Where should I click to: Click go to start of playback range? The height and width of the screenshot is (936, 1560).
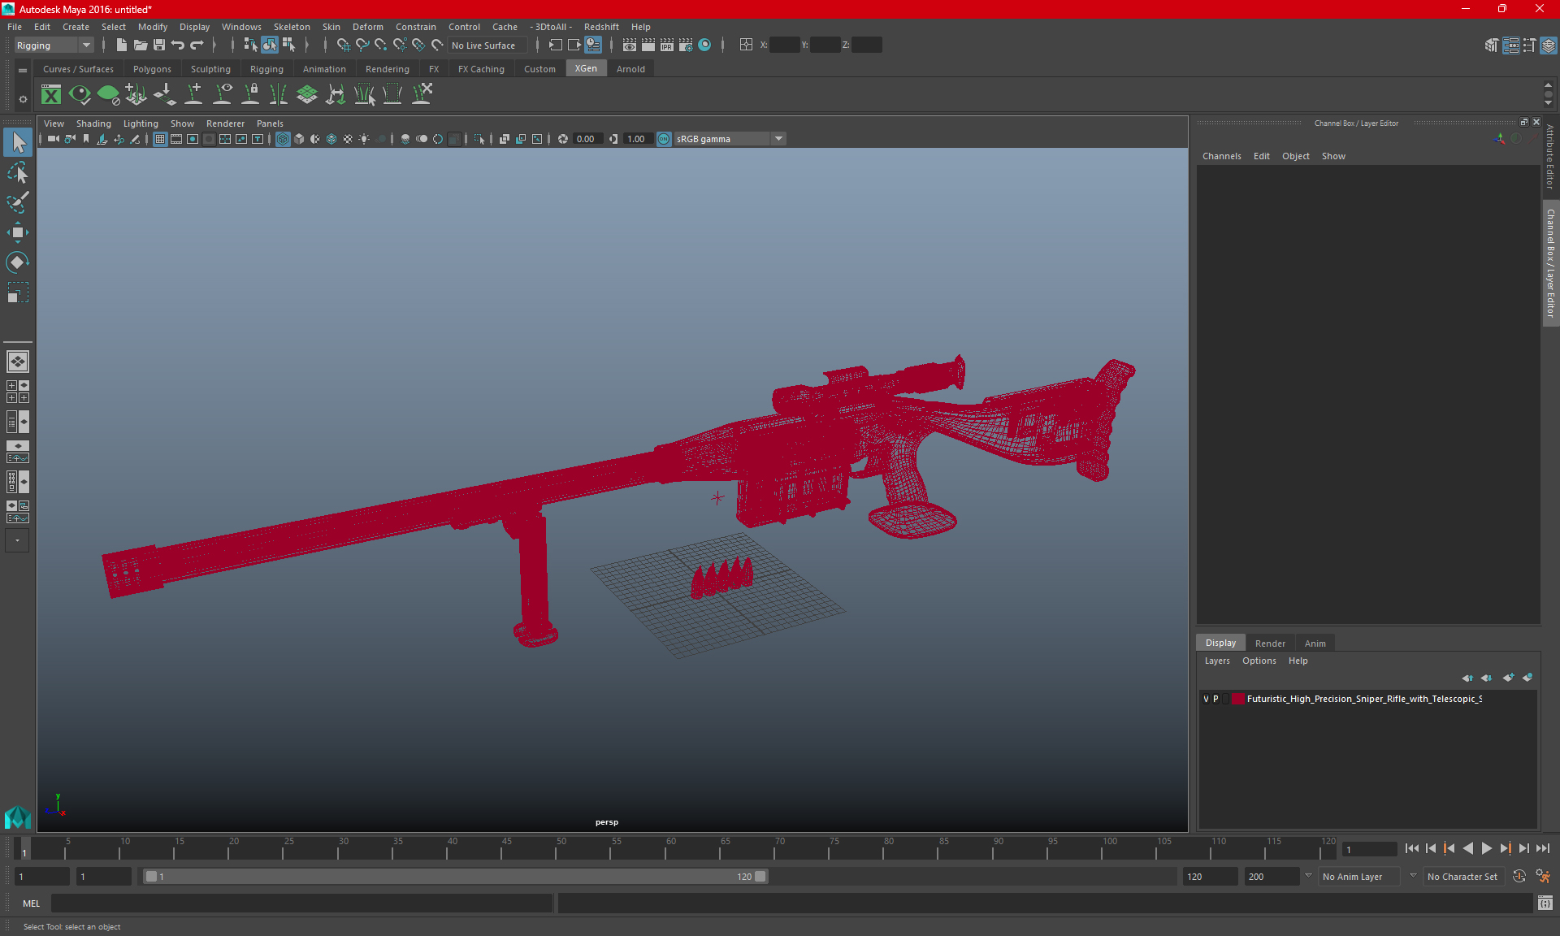click(1412, 848)
